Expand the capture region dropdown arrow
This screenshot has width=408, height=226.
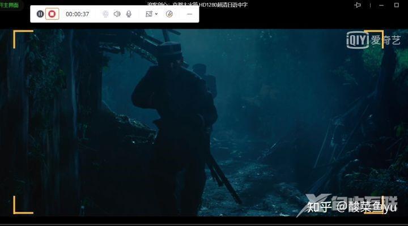coord(156,14)
